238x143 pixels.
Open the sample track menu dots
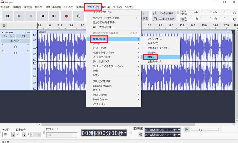(28, 32)
